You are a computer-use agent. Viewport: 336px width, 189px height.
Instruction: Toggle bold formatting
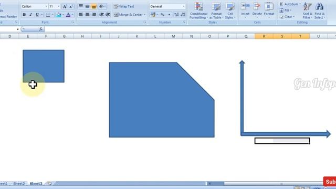pyautogui.click(x=24, y=15)
